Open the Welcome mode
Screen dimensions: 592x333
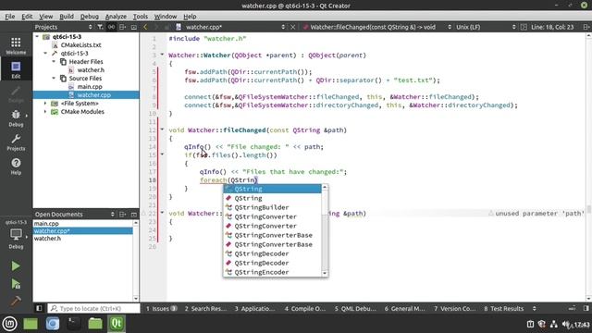[16, 45]
